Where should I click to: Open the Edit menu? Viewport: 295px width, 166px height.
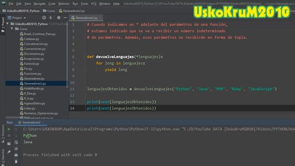point(19,4)
